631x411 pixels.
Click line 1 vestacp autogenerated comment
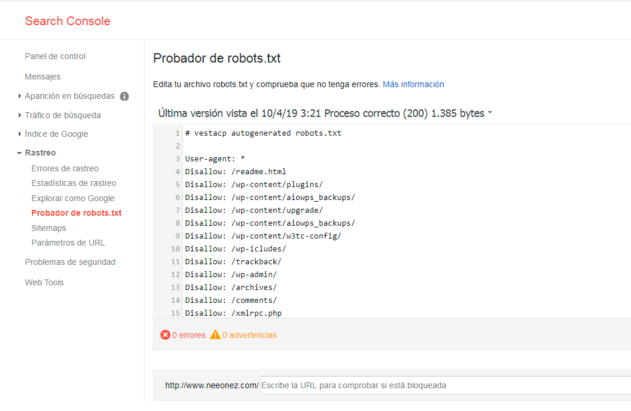click(x=263, y=133)
